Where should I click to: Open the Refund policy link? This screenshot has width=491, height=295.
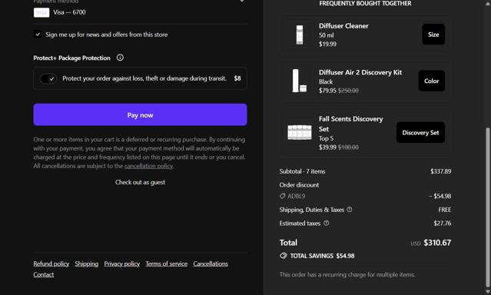pyautogui.click(x=51, y=264)
